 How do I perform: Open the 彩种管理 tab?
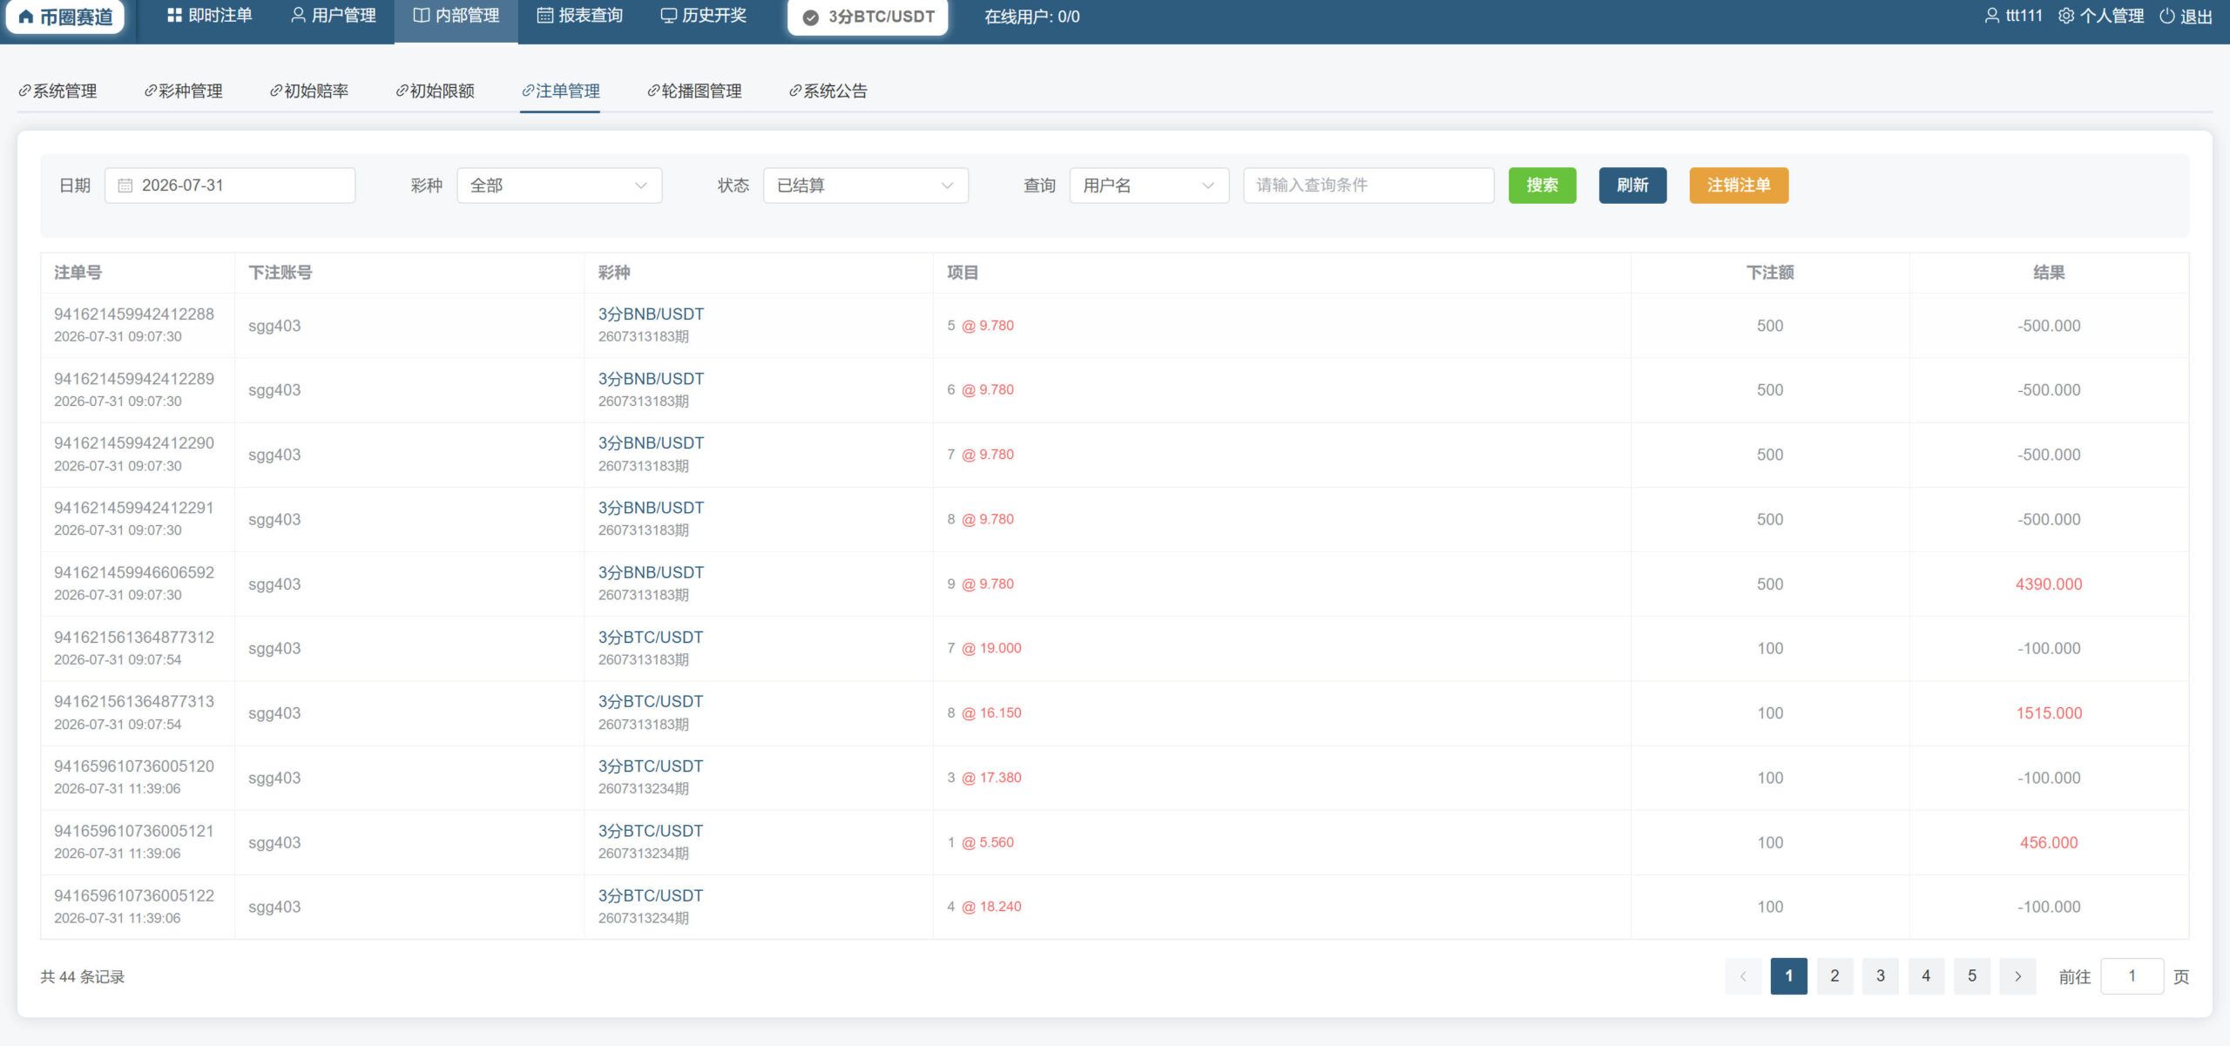[183, 91]
